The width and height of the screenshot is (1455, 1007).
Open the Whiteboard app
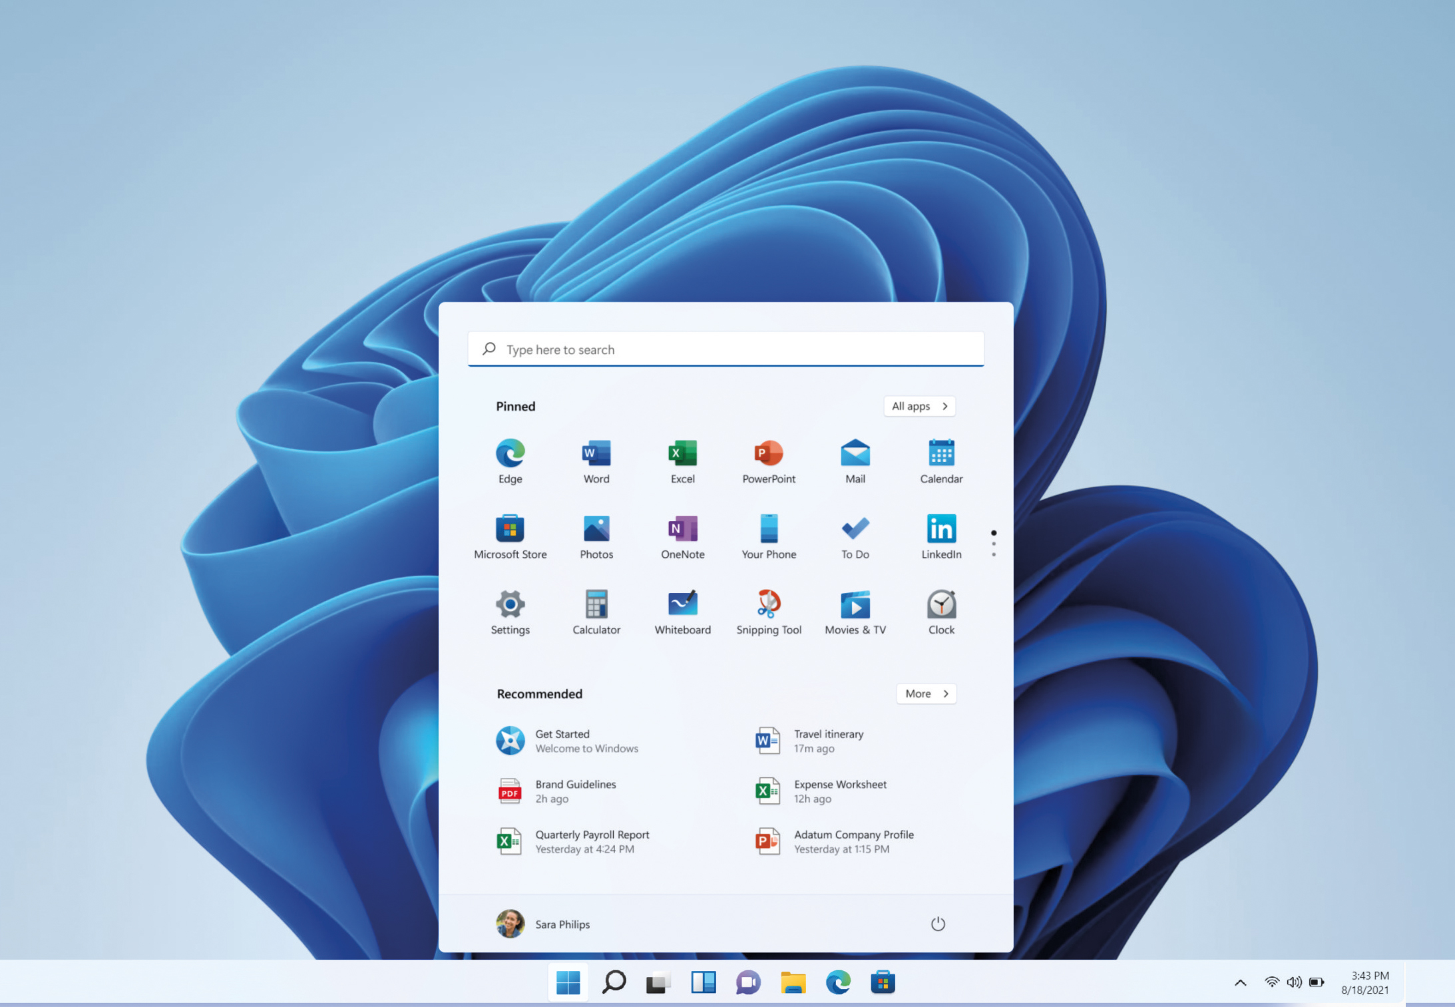point(682,612)
